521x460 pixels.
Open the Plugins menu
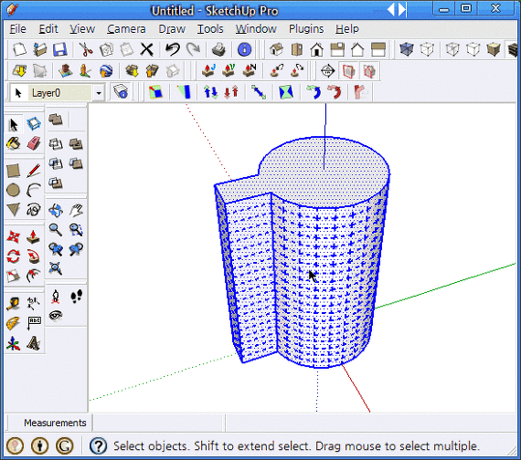click(306, 29)
